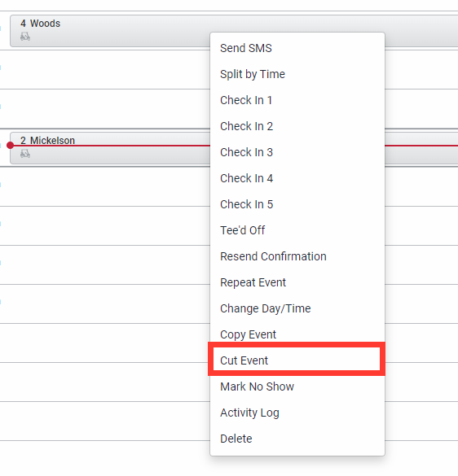The height and width of the screenshot is (476, 458).
Task: Click golf cart icon on Woods booking
Action: (25, 37)
